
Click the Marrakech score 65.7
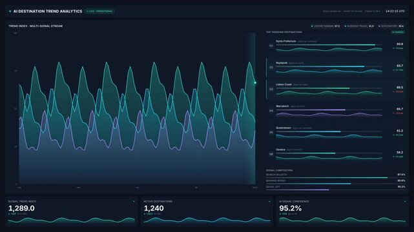pos(400,109)
